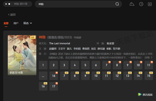Open director 陈家霖 link
The image size is (156, 101).
[x=110, y=44]
